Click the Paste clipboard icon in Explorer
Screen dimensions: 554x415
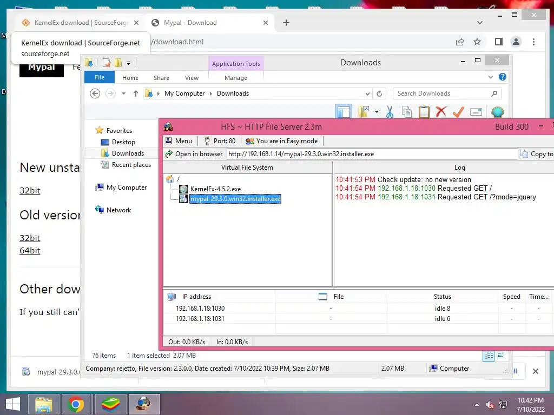(424, 112)
